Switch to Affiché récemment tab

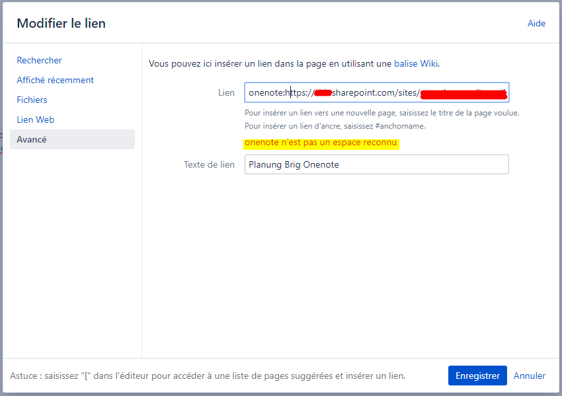[55, 80]
